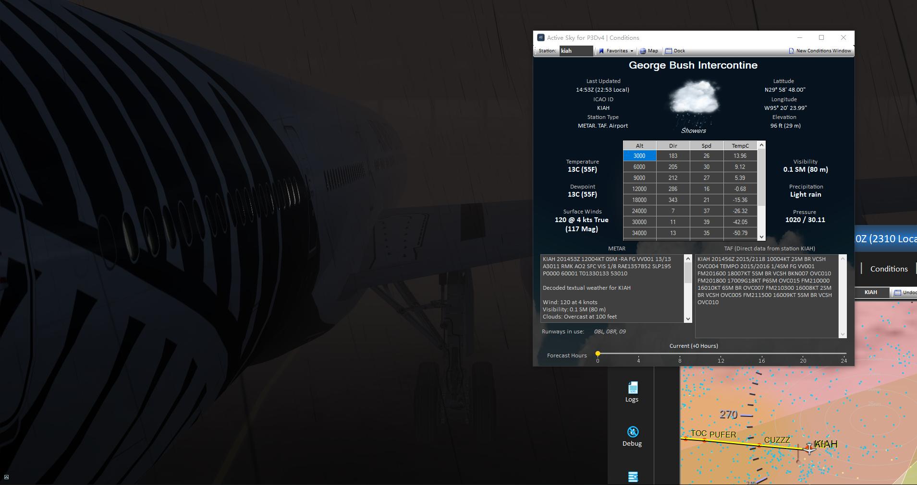The height and width of the screenshot is (485, 917).
Task: Click the Active Sky app icon in title bar
Action: [x=540, y=37]
